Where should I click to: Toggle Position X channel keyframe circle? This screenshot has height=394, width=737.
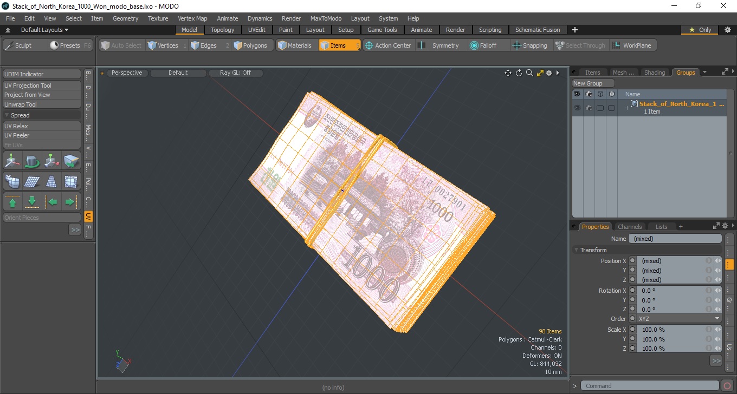click(x=632, y=261)
